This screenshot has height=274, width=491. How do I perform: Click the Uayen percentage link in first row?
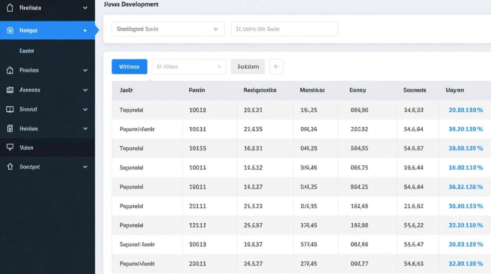pyautogui.click(x=465, y=110)
